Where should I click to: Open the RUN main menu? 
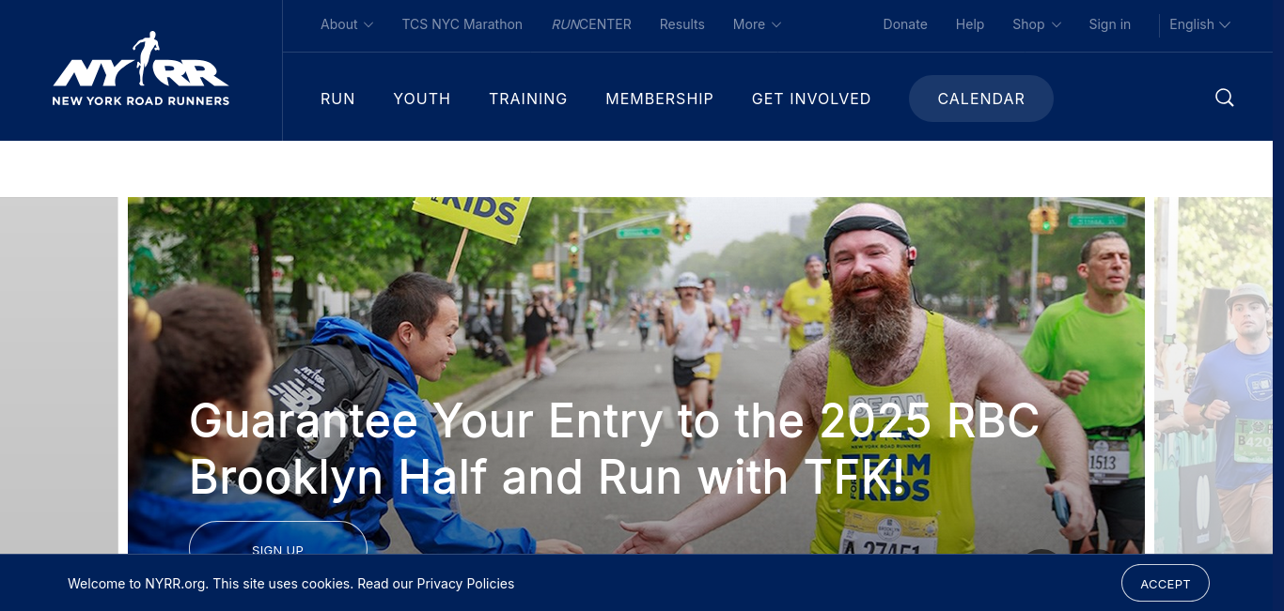click(x=337, y=99)
